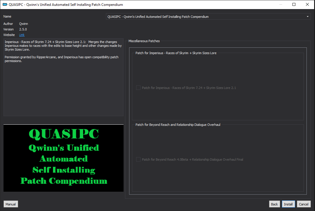Enable Beyond Reach 4.0Beta + Relationship Dialogue checkbox
Viewport: 315px width, 211px height.
[x=138, y=159]
